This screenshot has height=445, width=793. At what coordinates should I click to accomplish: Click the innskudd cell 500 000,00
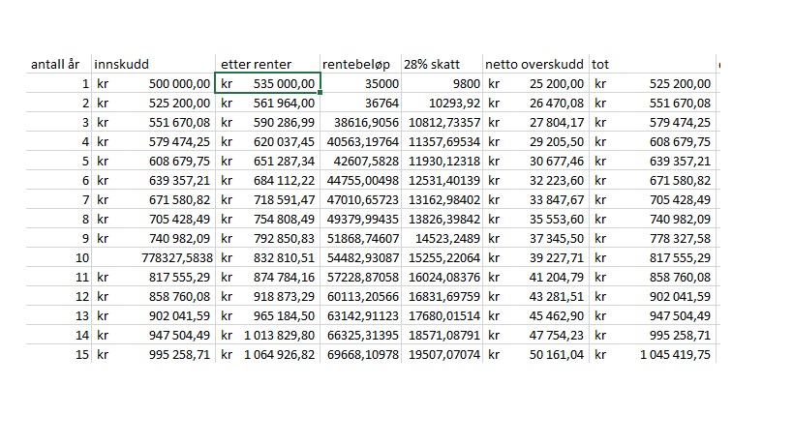[x=153, y=83]
